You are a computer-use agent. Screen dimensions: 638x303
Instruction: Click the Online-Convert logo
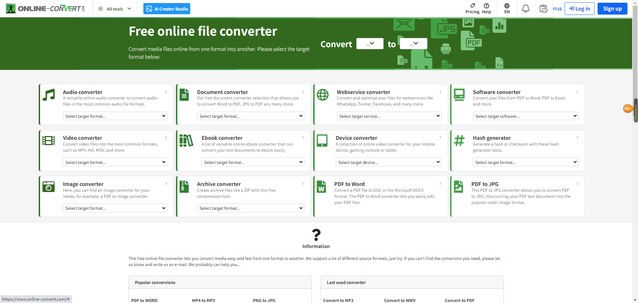point(46,8)
